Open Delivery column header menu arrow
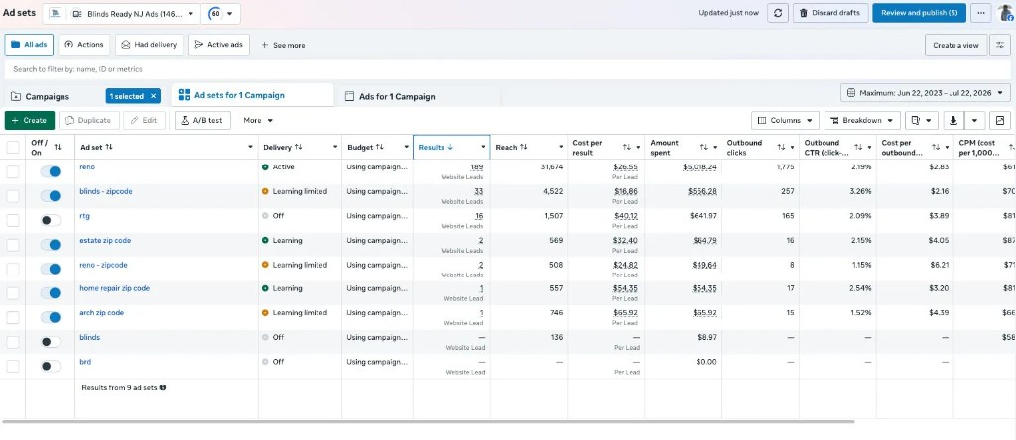The height and width of the screenshot is (440, 1016). pos(335,147)
